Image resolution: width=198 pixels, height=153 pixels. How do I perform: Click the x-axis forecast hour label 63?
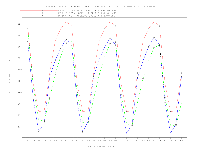[x=143, y=140]
